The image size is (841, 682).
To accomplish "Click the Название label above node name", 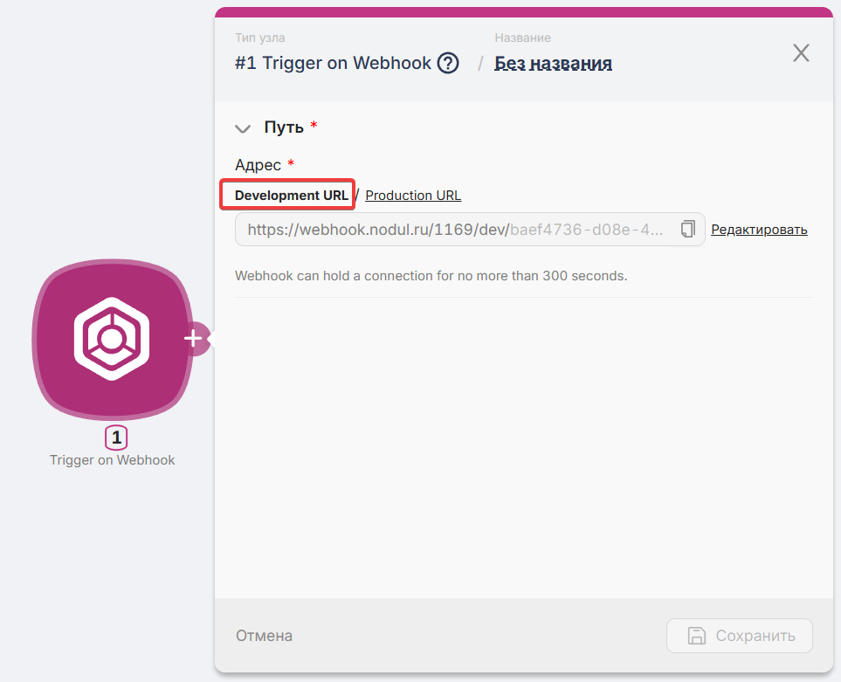I will [x=522, y=38].
